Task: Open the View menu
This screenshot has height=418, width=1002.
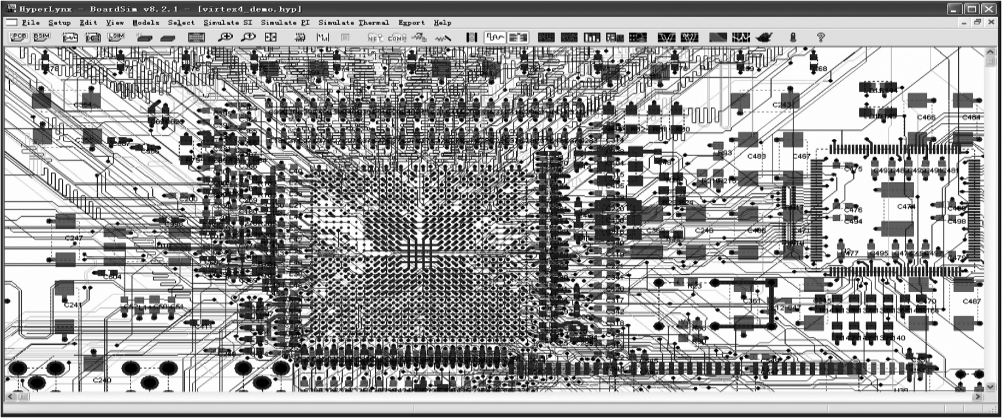Action: click(x=115, y=22)
